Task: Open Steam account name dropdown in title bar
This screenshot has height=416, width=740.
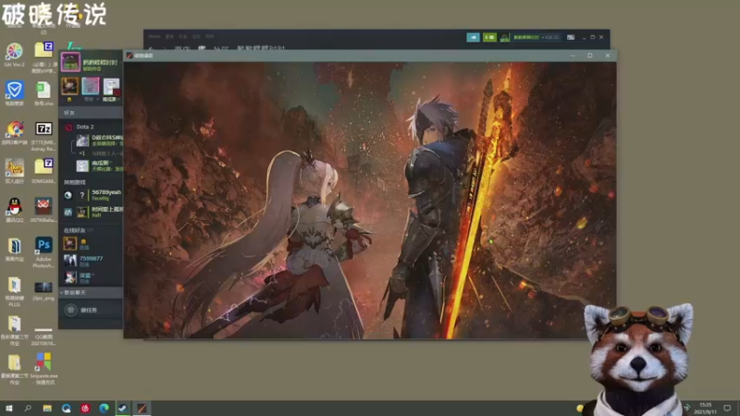Action: point(536,37)
